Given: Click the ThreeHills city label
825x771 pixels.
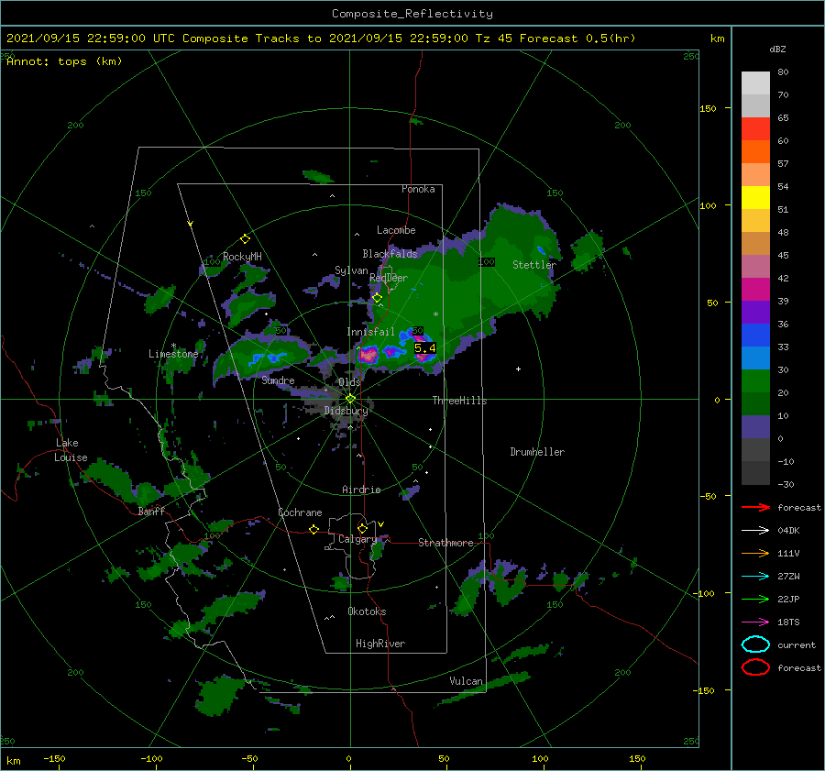Looking at the screenshot, I should pos(459,401).
